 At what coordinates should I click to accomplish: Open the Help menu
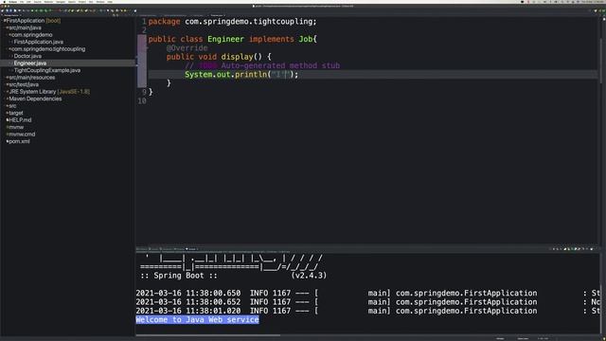coord(110,2)
